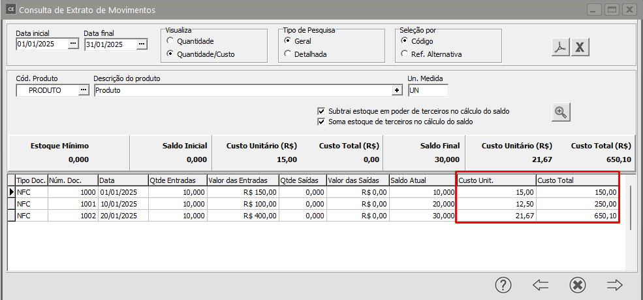
Task: Advance with the right arrow icon
Action: pyautogui.click(x=614, y=285)
